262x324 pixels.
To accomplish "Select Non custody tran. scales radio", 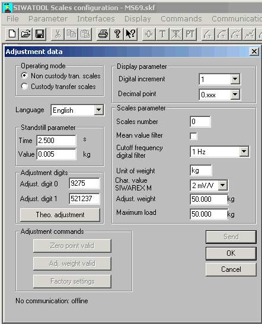I will [24, 75].
